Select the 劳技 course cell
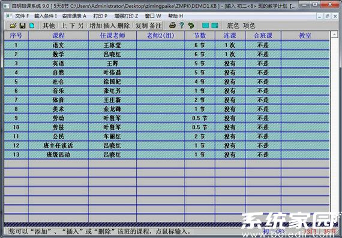 pyautogui.click(x=58, y=127)
